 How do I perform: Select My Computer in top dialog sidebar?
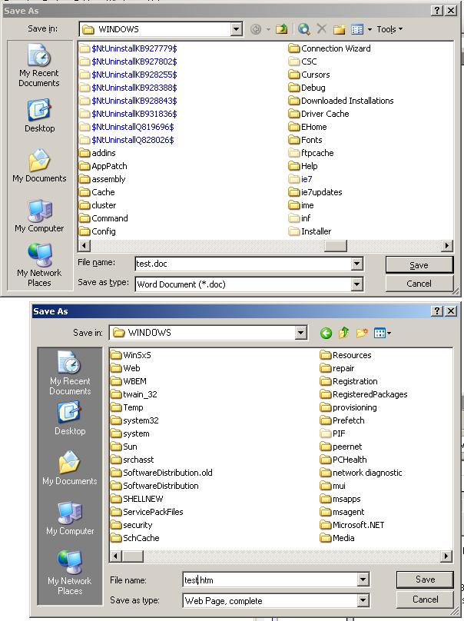[39, 216]
